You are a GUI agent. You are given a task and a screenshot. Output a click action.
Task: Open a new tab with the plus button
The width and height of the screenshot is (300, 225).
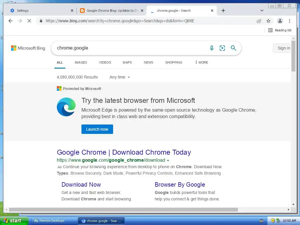(x=223, y=11)
